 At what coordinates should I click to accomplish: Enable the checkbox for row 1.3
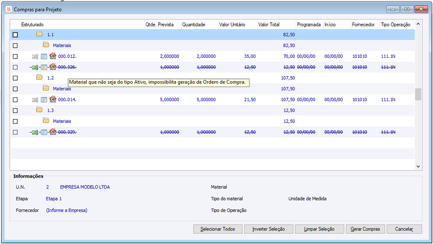coord(15,110)
